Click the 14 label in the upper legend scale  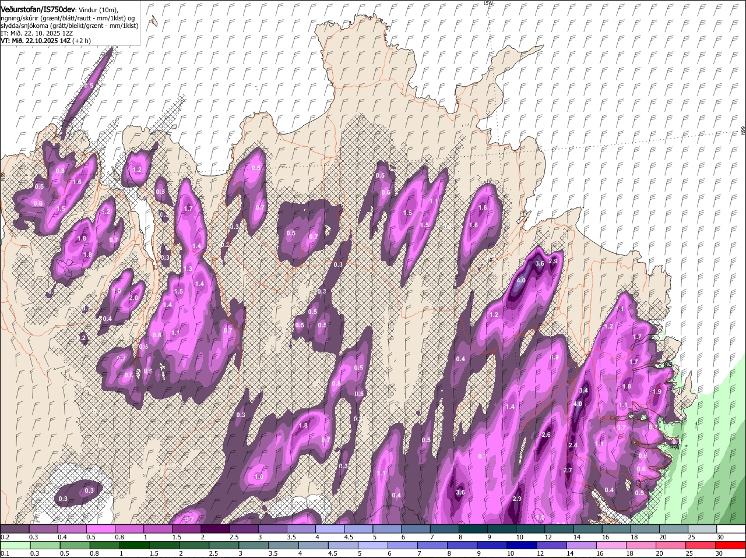point(576,536)
